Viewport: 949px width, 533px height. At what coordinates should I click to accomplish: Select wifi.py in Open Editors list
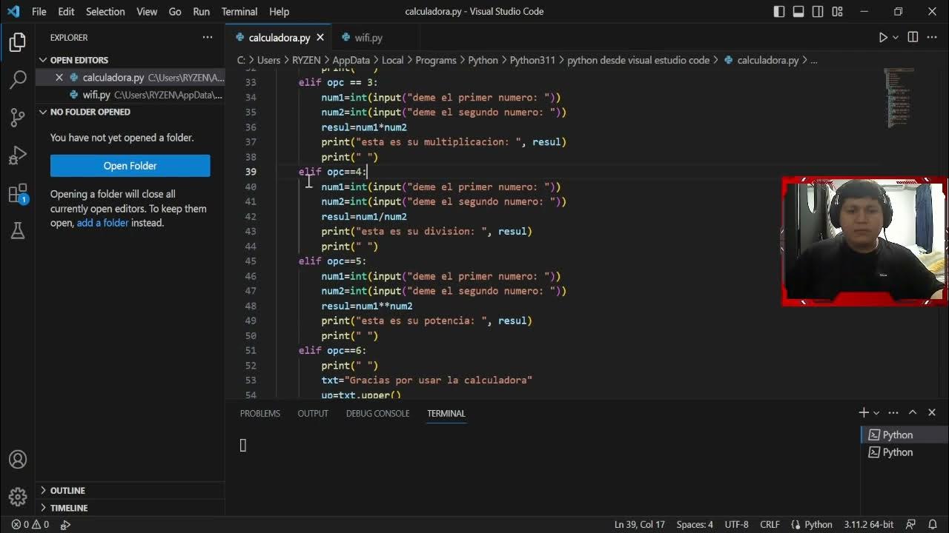[x=130, y=95]
